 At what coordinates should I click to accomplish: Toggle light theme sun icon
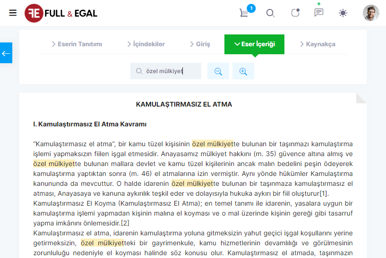[x=343, y=13]
